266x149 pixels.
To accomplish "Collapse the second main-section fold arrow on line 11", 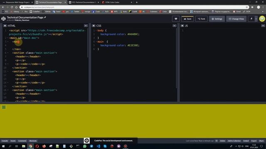I will click(8, 71).
